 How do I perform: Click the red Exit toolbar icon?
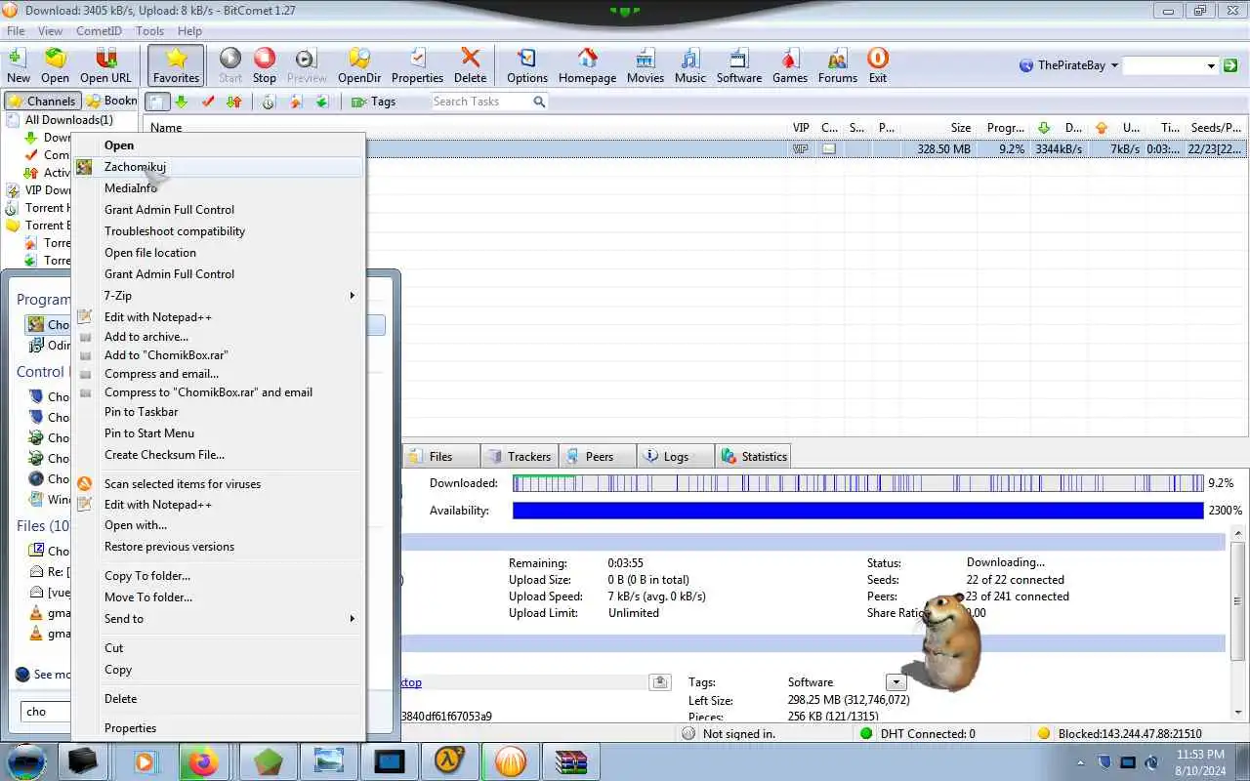click(878, 65)
